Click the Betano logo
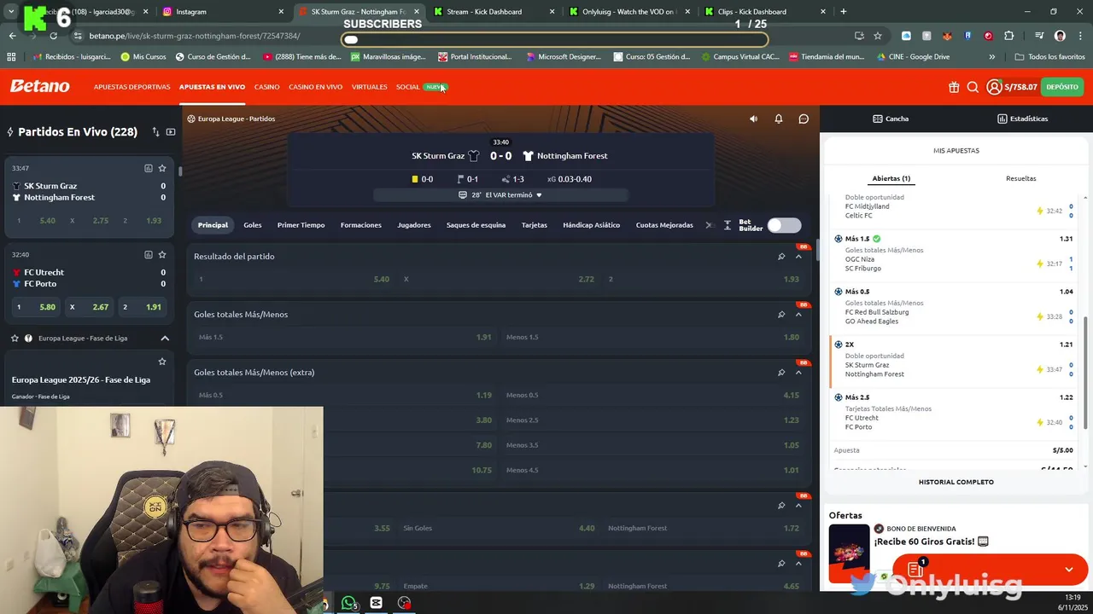1093x614 pixels. tap(39, 86)
